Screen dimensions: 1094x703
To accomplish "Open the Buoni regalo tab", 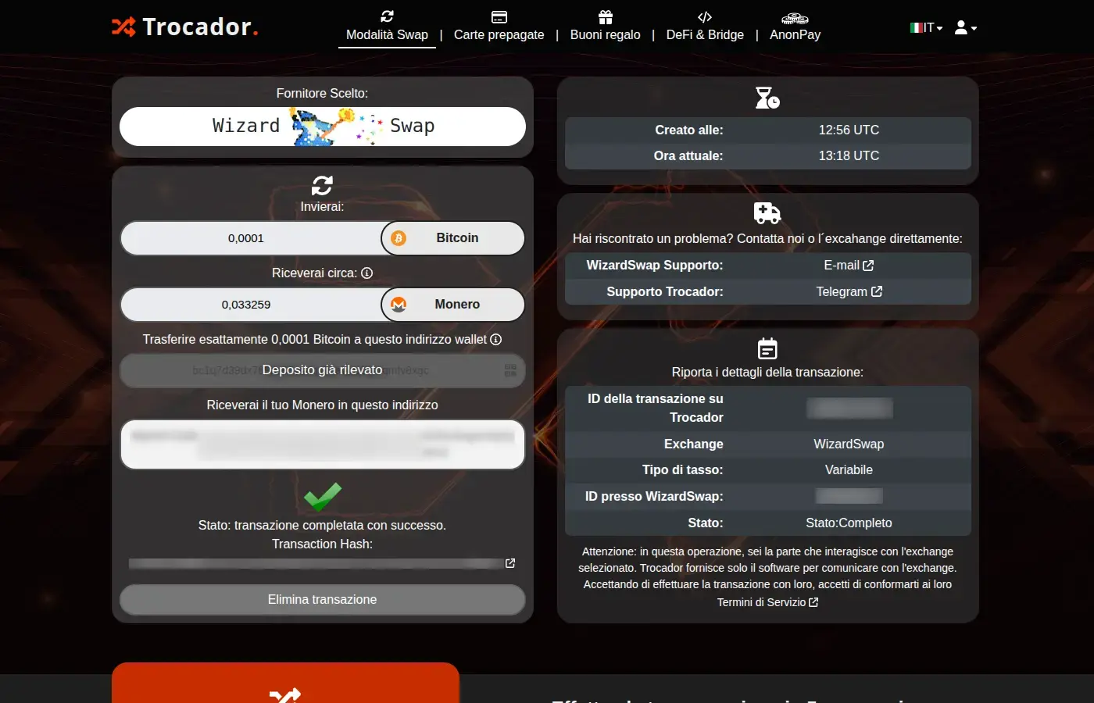I will point(605,34).
